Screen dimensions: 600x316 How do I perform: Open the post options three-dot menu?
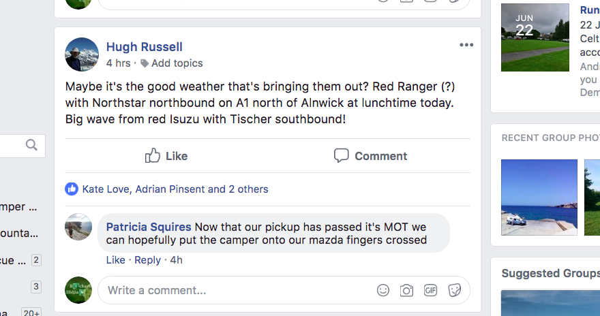[466, 46]
